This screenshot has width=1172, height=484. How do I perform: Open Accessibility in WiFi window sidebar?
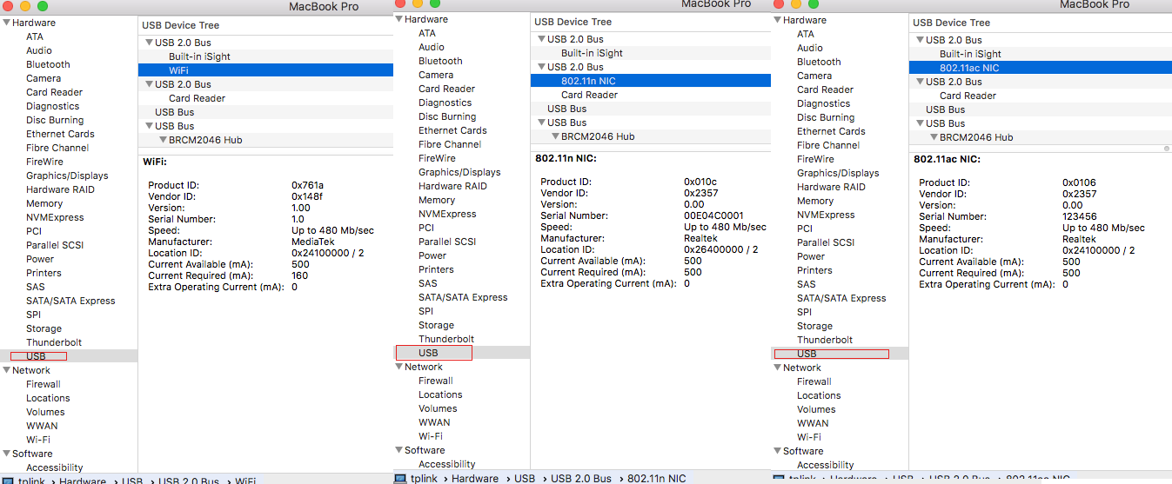coord(55,467)
